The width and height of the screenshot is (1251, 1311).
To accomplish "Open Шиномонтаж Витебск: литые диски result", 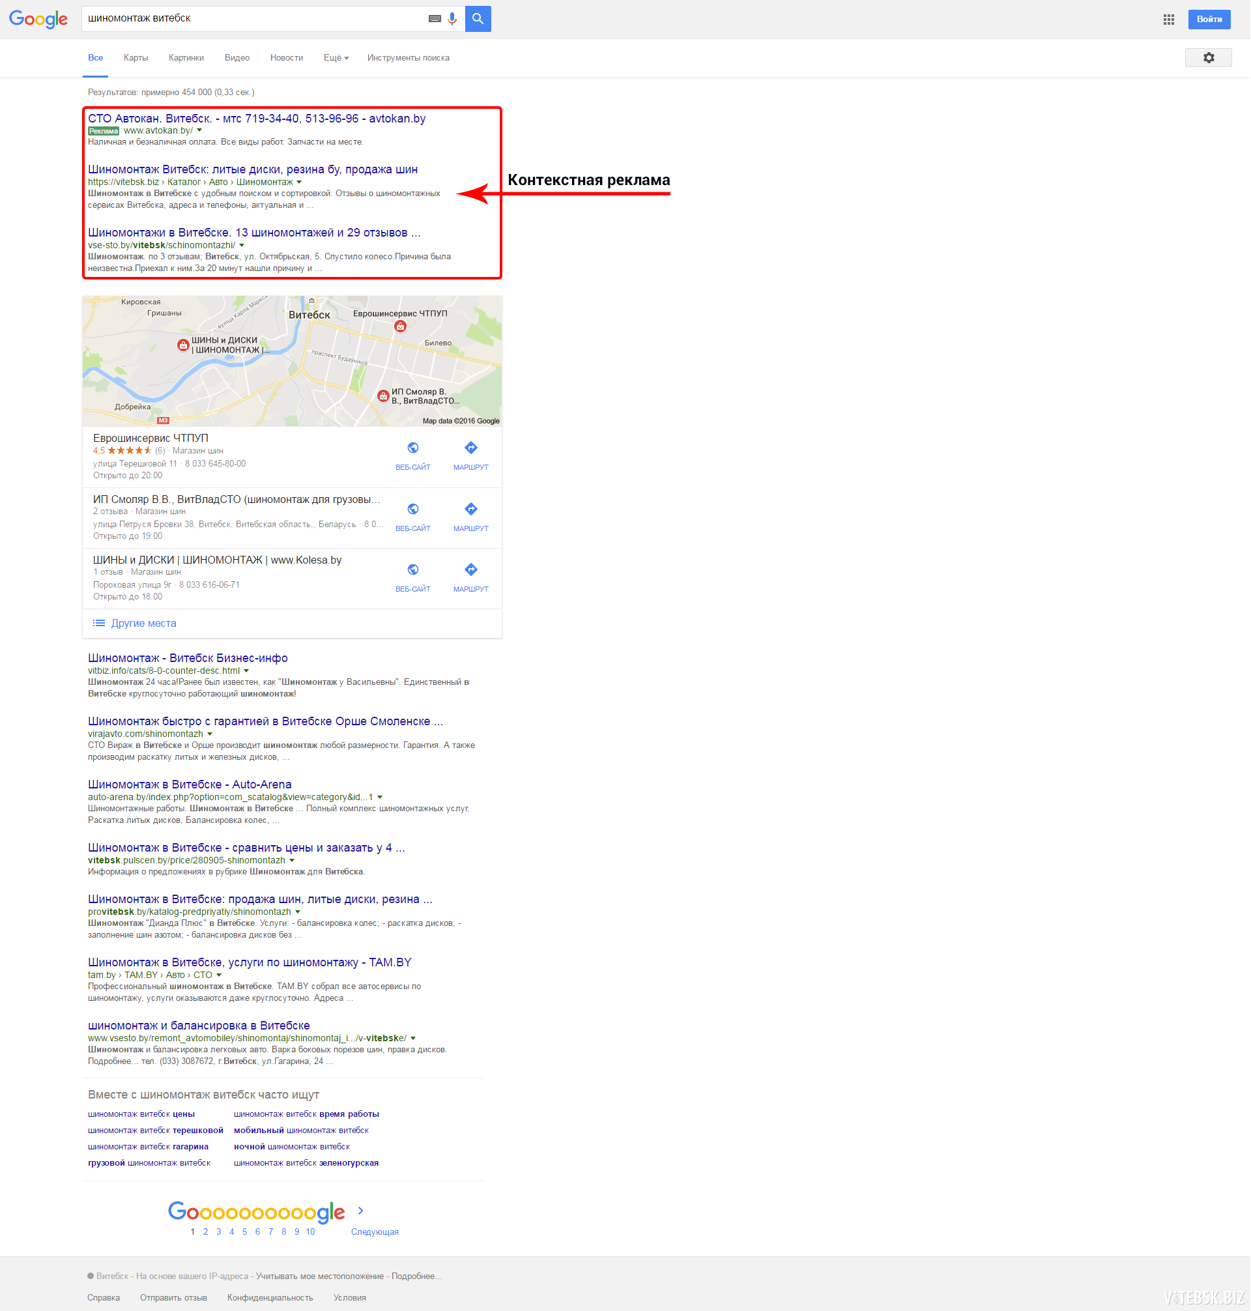I will (x=253, y=169).
